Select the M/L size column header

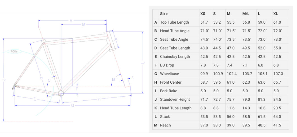(246, 14)
